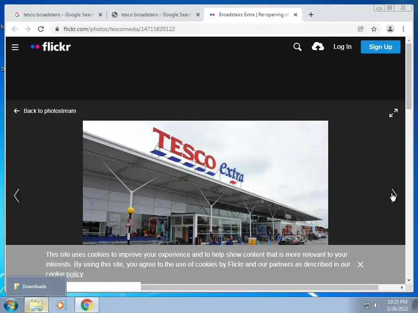The height and width of the screenshot is (313, 418).
Task: Click the Sign Up button
Action: pyautogui.click(x=380, y=47)
